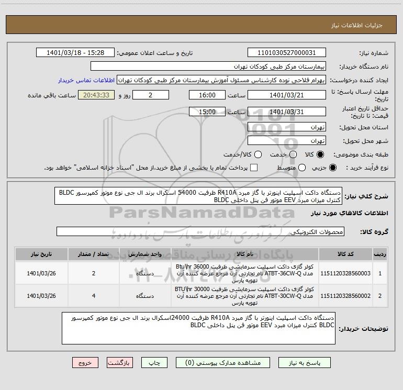The height and width of the screenshot is (390, 403).
Task: Click the remaining time field 20:43:33
Action: [96, 95]
